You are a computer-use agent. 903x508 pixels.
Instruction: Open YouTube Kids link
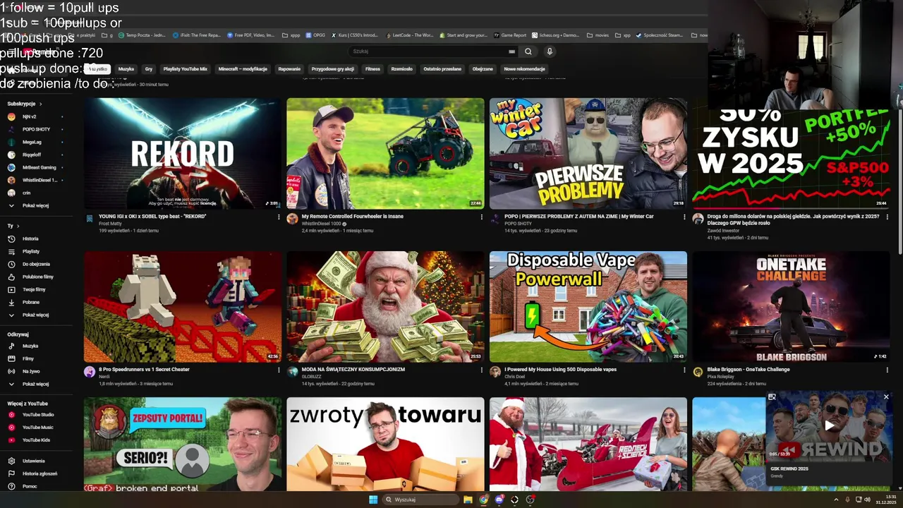36,440
